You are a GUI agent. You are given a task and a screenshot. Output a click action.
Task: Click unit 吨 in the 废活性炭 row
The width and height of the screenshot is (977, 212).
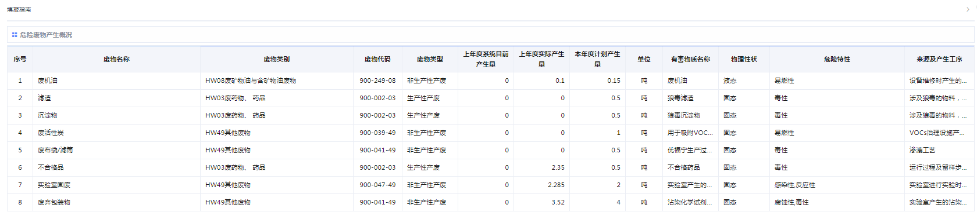click(644, 133)
